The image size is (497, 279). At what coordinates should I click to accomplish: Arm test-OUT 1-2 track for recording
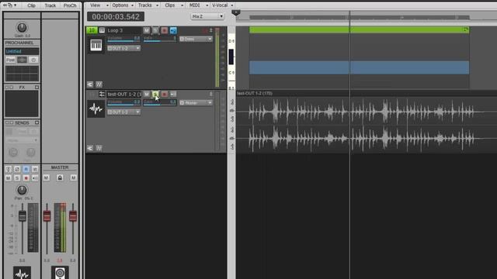(164, 95)
